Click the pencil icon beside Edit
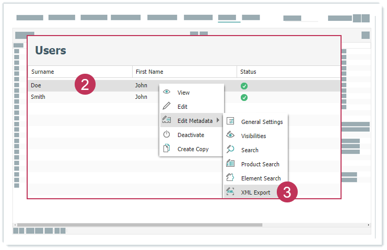The height and width of the screenshot is (250, 387). tap(167, 106)
